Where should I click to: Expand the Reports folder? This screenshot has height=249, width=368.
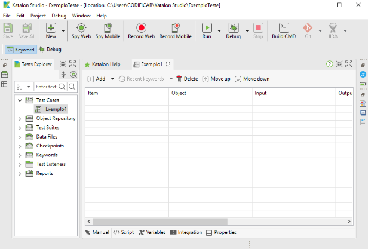20,174
